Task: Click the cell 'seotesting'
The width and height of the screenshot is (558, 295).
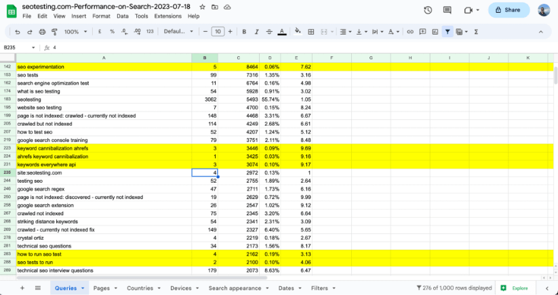Action: pyautogui.click(x=104, y=99)
